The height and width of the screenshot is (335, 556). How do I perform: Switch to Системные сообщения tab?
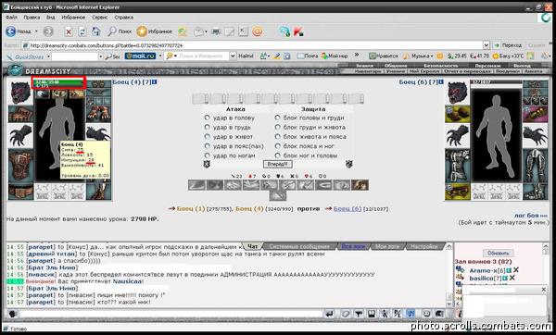pos(299,246)
